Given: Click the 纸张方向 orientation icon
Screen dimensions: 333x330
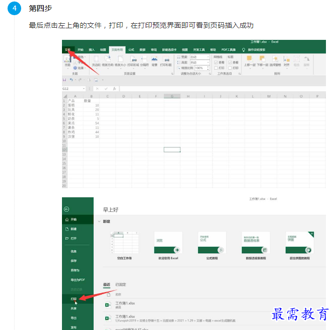Looking at the screenshot, I should coord(108,59).
